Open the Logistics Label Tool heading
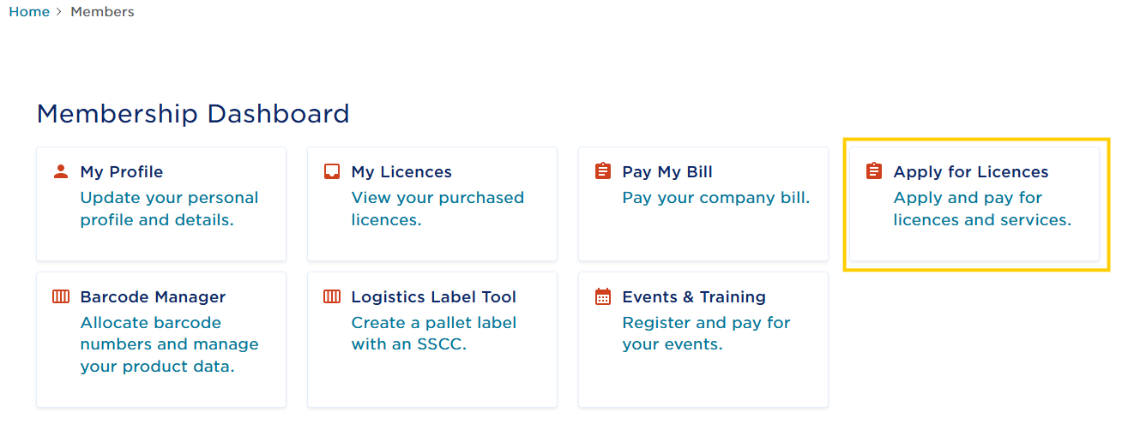The image size is (1128, 436). pos(433,297)
